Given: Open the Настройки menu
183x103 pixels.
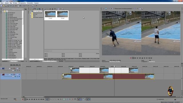Looking at the screenshot, I should pyautogui.click(x=30, y=3).
